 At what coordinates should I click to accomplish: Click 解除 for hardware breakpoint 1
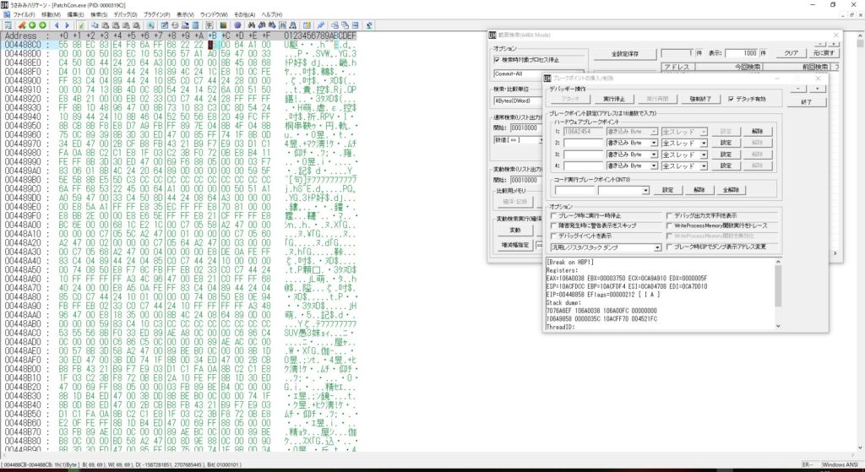[758, 132]
